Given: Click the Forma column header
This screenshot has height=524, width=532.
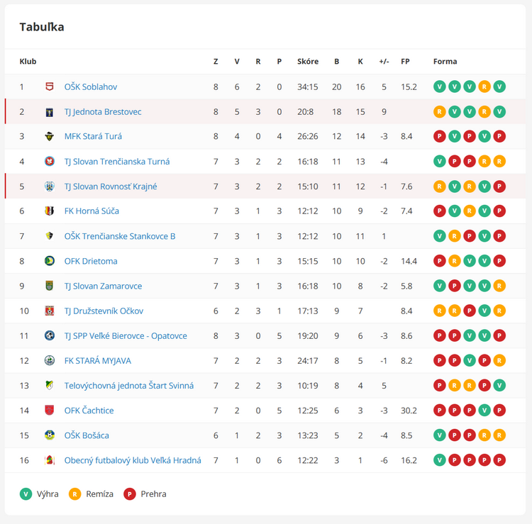Looking at the screenshot, I should (445, 62).
